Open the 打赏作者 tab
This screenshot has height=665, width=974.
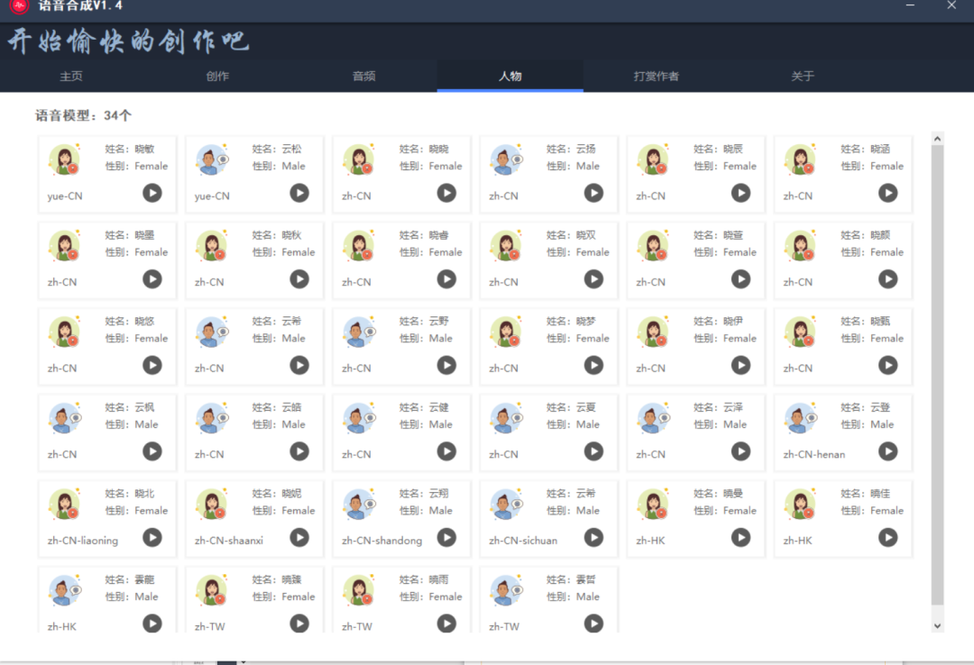tap(657, 76)
